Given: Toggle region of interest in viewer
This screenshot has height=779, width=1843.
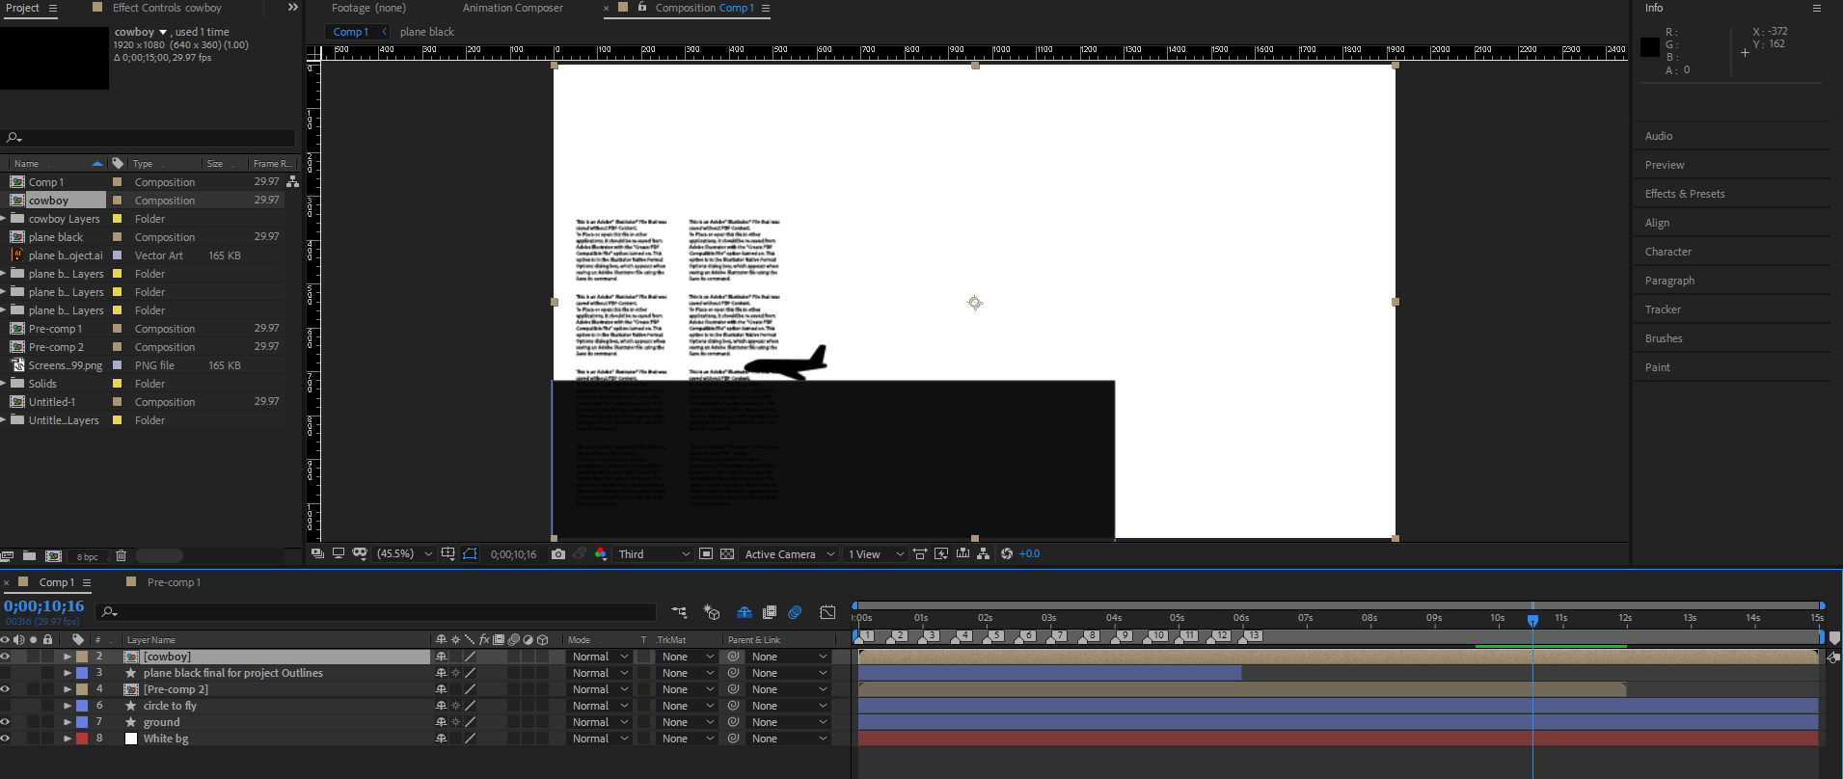Looking at the screenshot, I should pyautogui.click(x=706, y=553).
